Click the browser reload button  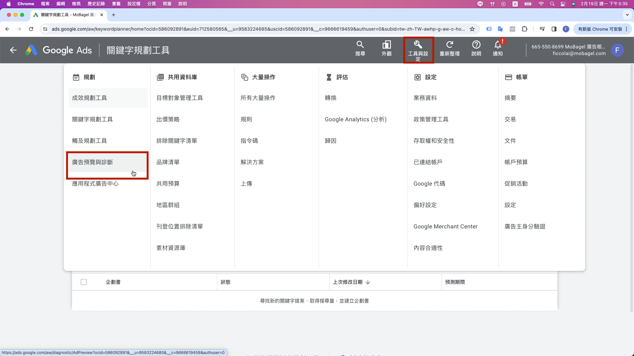(x=31, y=29)
